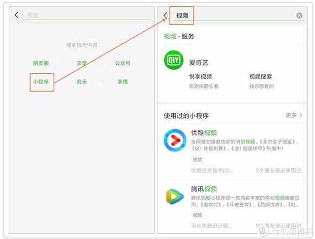Tap the 腾讯视频 description mentioning 鬼吹灯
The height and width of the screenshot is (239, 315).
245,201
